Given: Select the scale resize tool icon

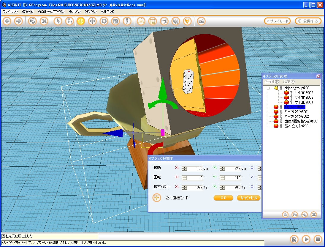Looking at the screenshot, I should click(115, 21).
